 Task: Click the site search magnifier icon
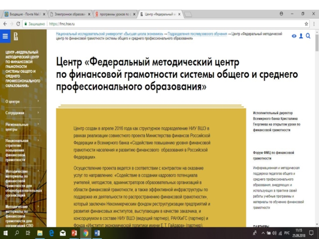308,36
